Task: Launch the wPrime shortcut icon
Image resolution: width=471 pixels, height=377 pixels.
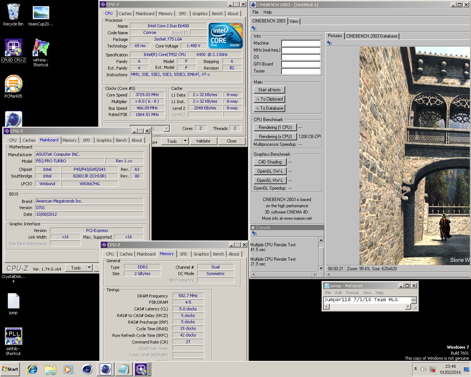Action: (x=40, y=53)
